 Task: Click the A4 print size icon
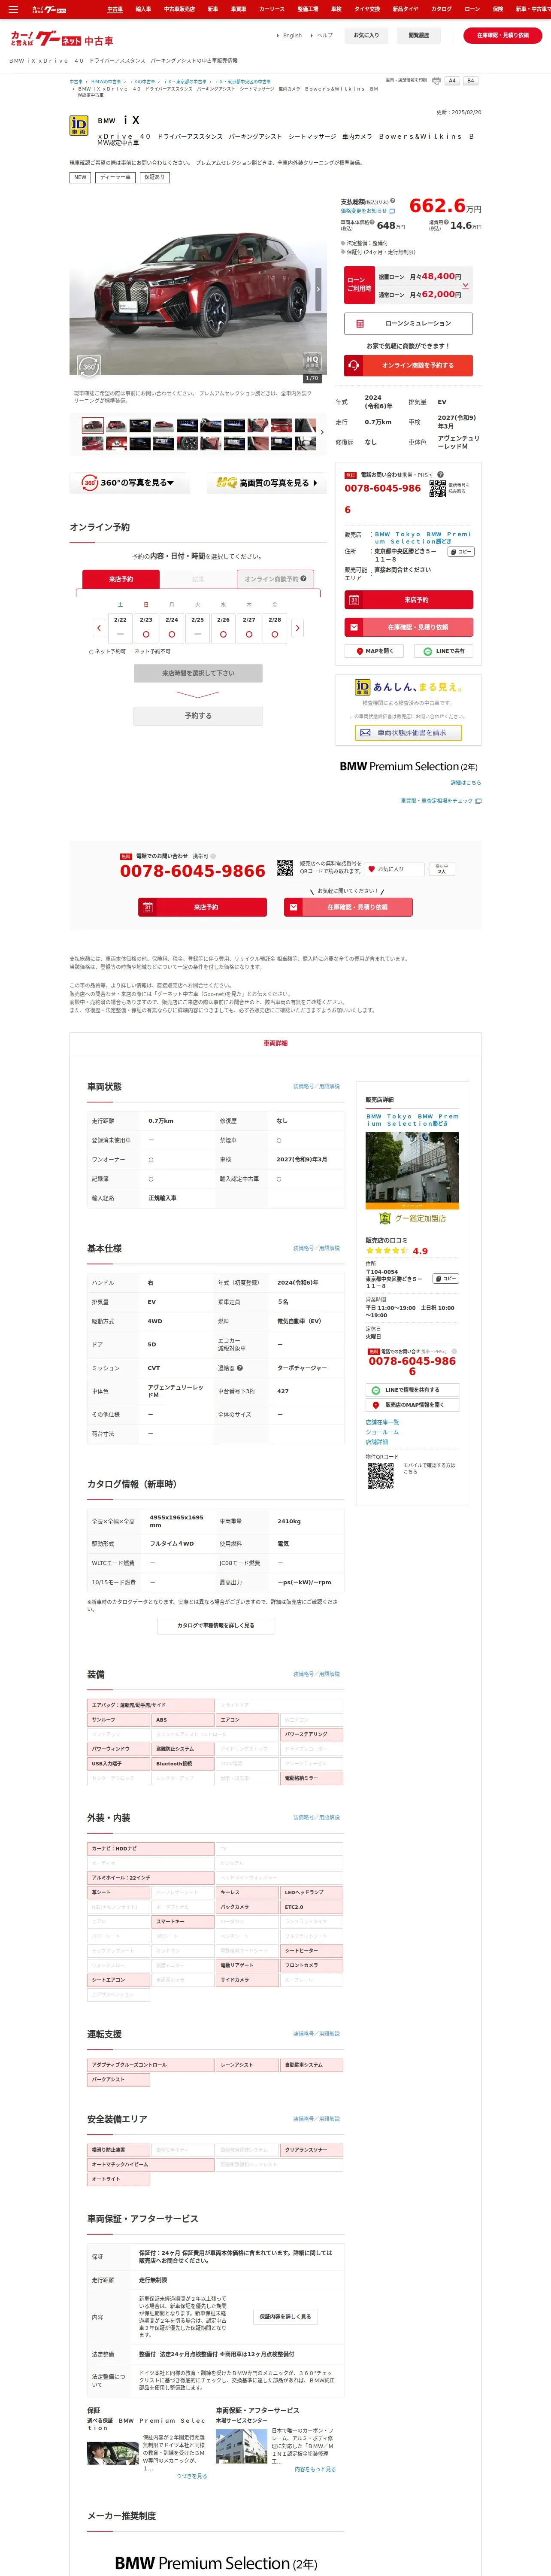point(452,81)
